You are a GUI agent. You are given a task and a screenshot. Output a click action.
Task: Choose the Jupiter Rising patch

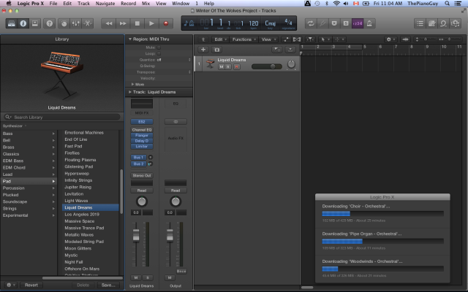pyautogui.click(x=90, y=187)
